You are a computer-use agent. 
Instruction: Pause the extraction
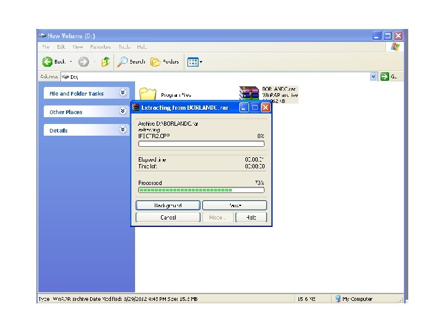coord(234,205)
